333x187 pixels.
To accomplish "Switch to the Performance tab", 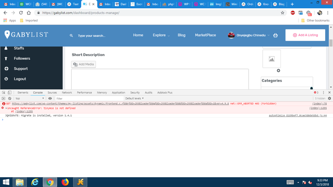I will [84, 92].
